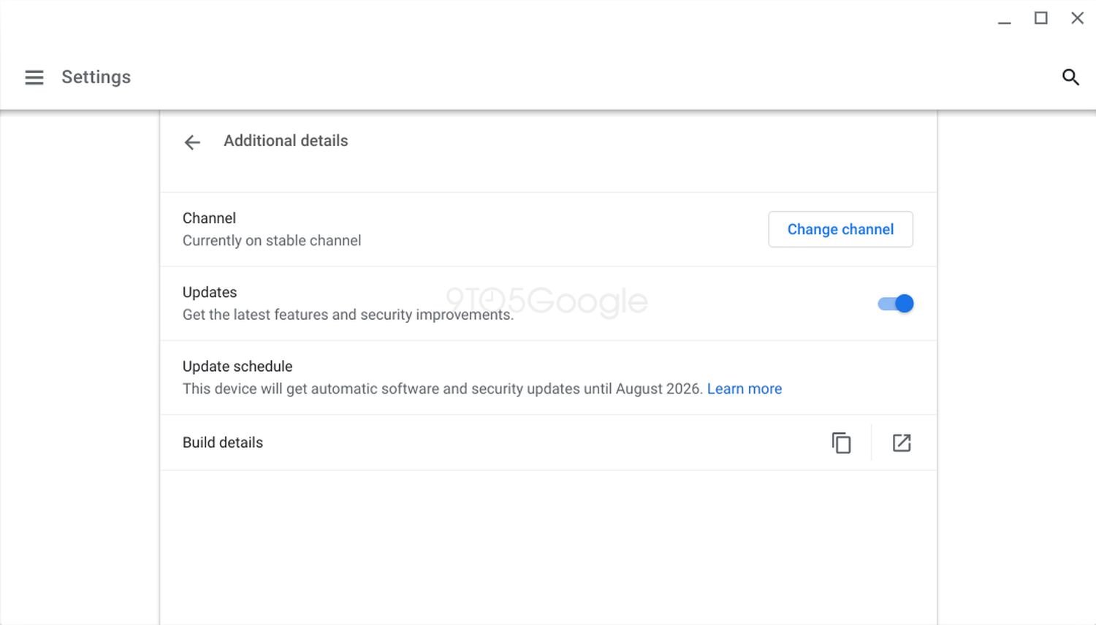
Task: Click the Settings title text in the header
Action: pyautogui.click(x=96, y=77)
